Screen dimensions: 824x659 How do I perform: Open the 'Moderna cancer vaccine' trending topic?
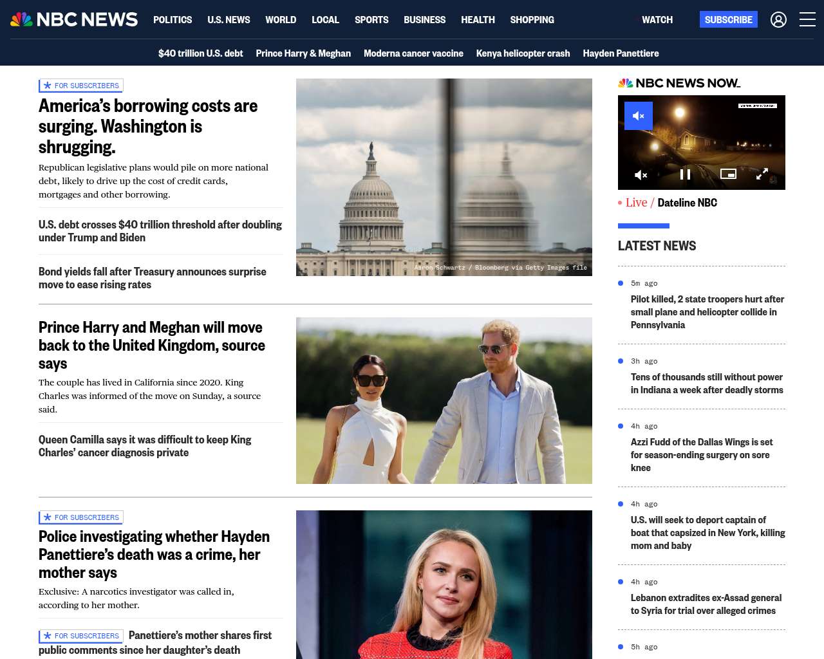point(413,53)
